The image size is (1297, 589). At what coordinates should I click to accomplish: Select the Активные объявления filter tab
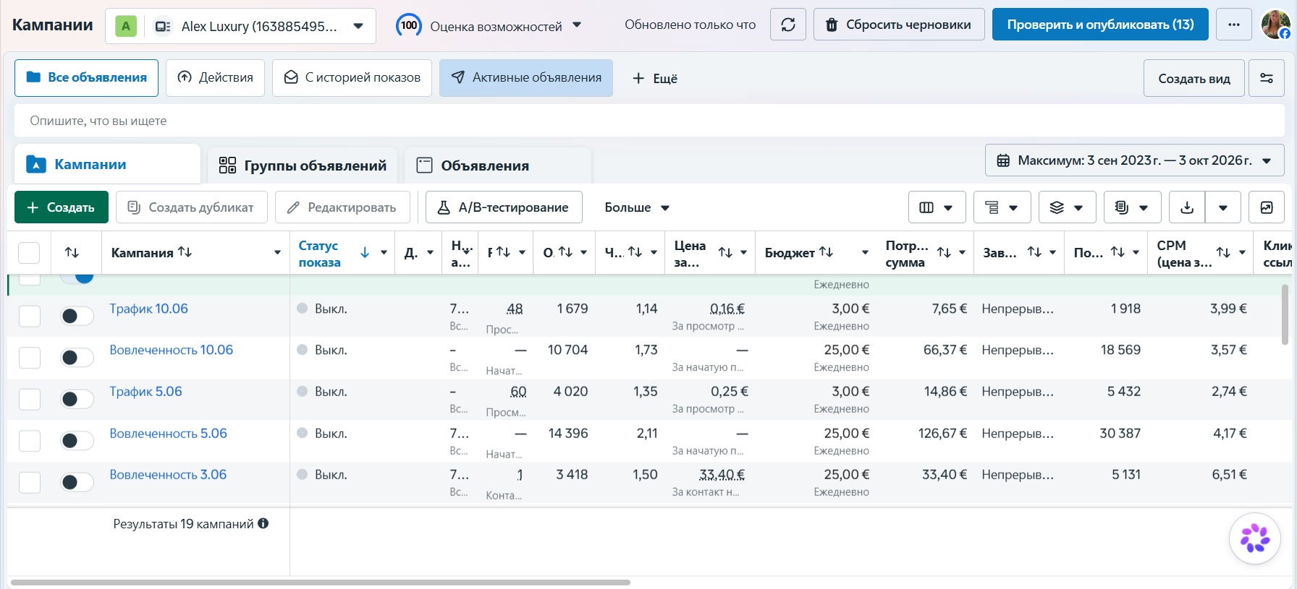526,78
